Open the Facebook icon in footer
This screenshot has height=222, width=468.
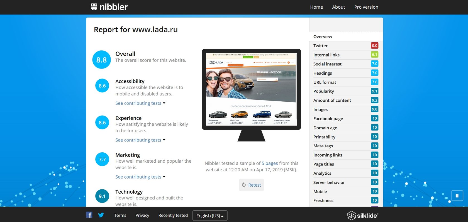point(89,215)
